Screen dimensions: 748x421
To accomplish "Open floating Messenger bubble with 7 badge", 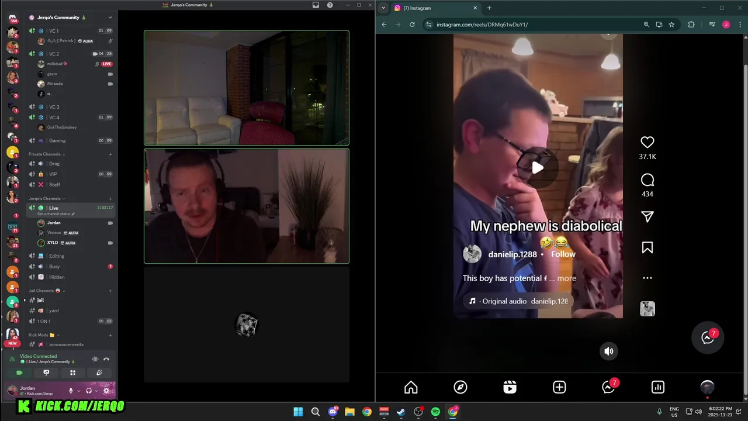I will (x=708, y=337).
